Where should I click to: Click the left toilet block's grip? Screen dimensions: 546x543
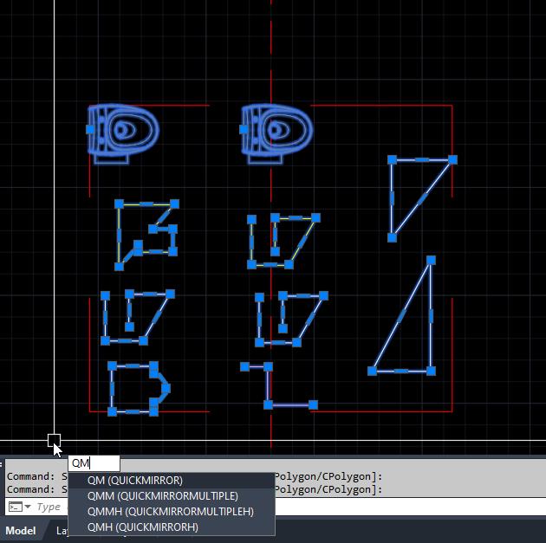[x=90, y=129]
